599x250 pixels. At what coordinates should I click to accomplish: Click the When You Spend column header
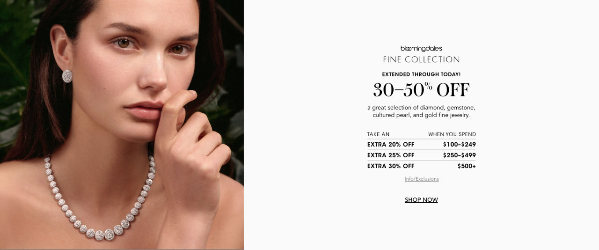452,134
